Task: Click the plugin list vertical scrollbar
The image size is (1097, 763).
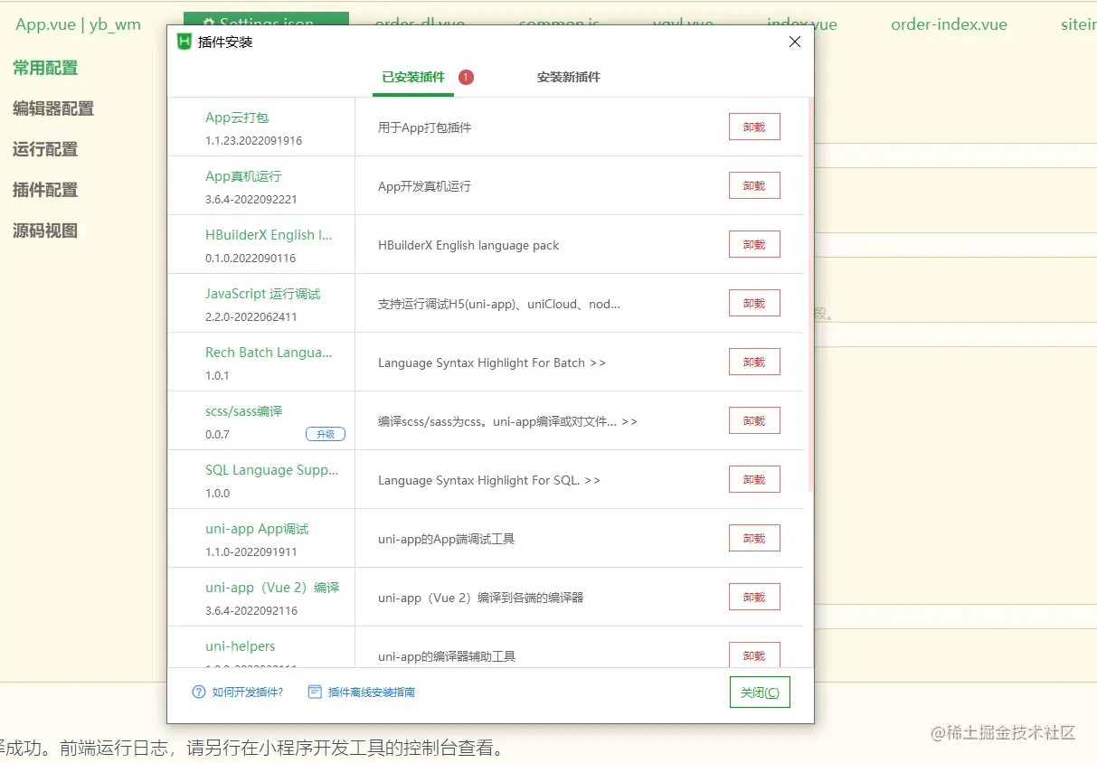Action: (810, 295)
